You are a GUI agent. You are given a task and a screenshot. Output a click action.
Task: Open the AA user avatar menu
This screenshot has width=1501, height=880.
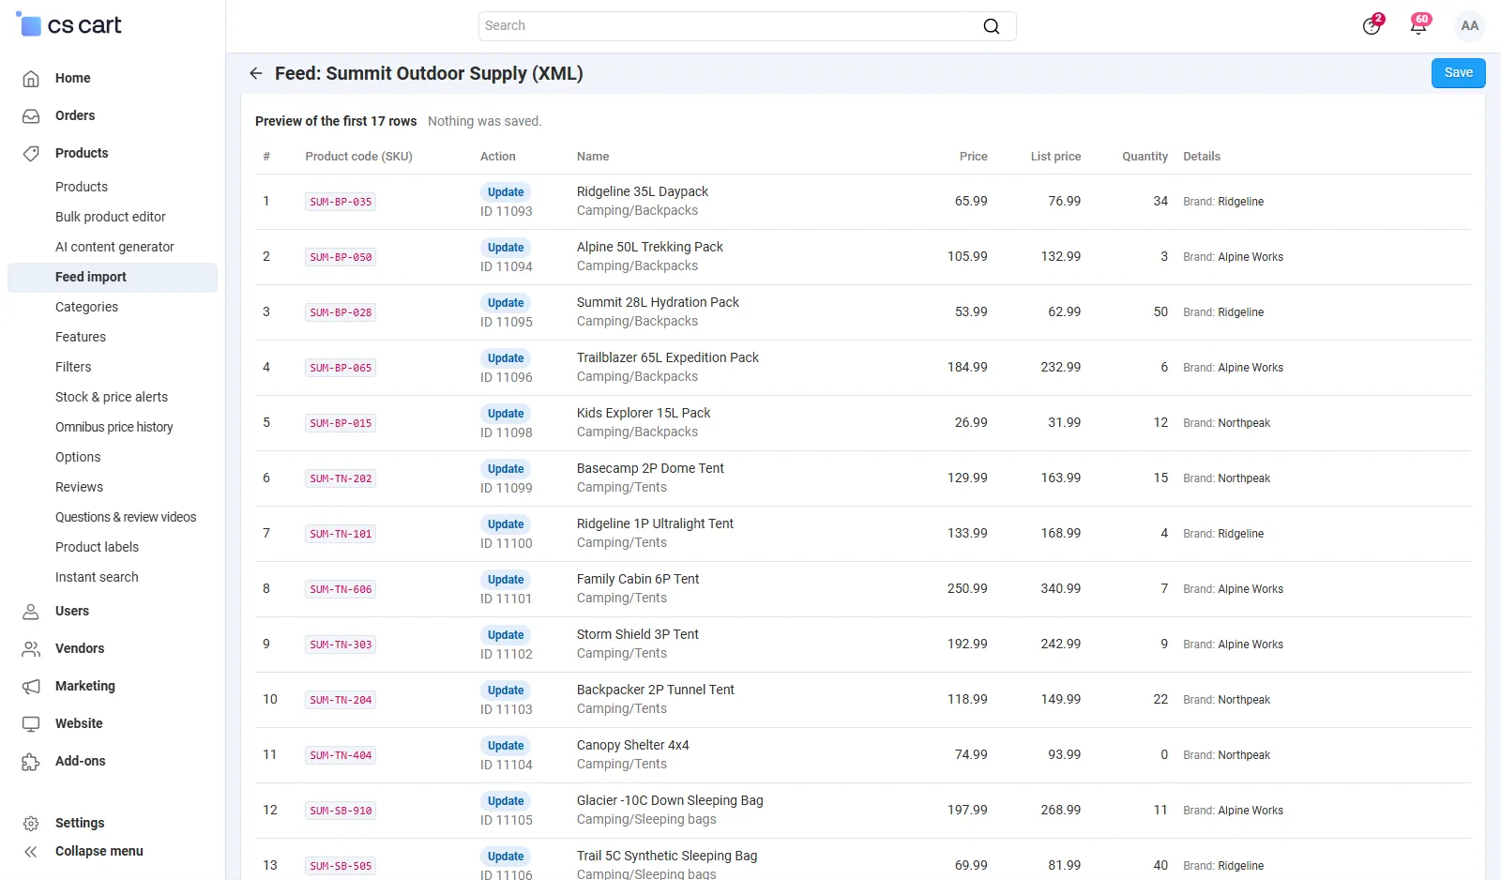click(x=1469, y=25)
